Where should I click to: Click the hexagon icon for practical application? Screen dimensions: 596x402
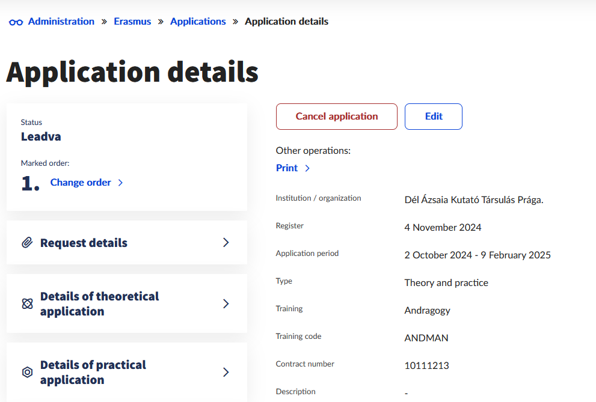tap(27, 372)
